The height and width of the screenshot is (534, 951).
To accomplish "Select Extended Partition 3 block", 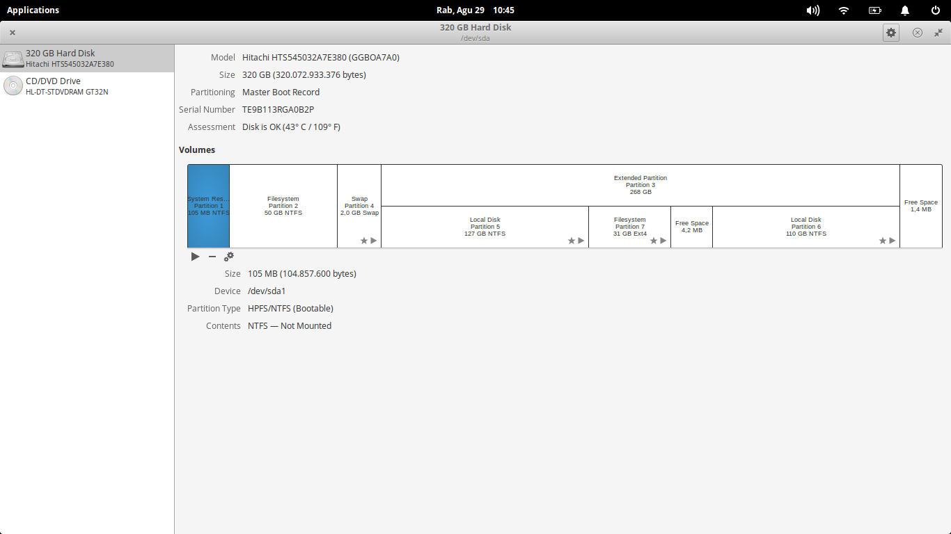I will (x=640, y=185).
